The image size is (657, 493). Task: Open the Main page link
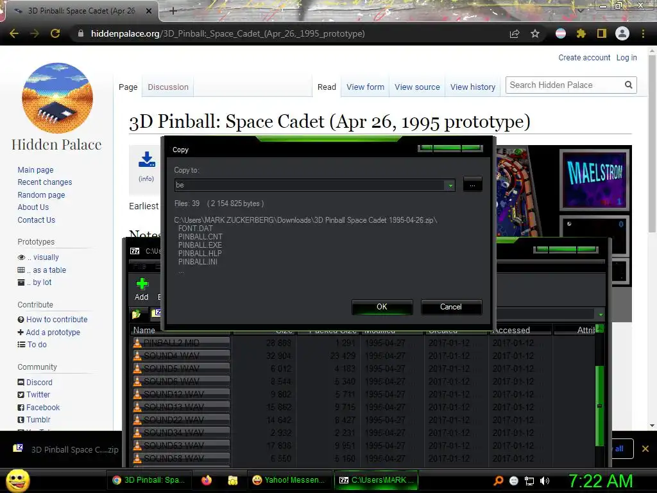tap(36, 169)
